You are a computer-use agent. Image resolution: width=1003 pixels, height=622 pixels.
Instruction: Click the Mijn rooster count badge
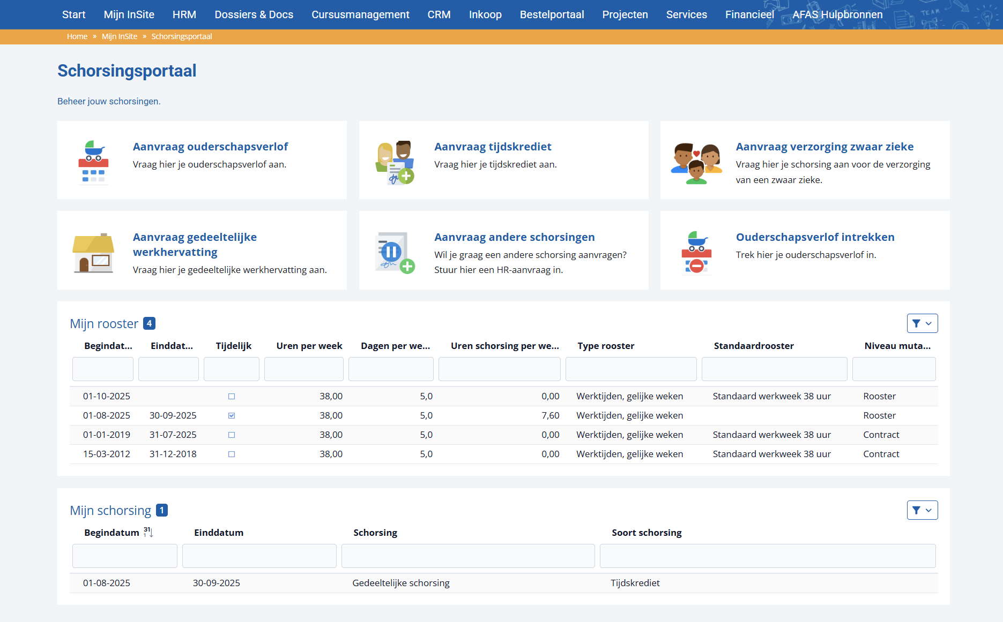(x=150, y=323)
